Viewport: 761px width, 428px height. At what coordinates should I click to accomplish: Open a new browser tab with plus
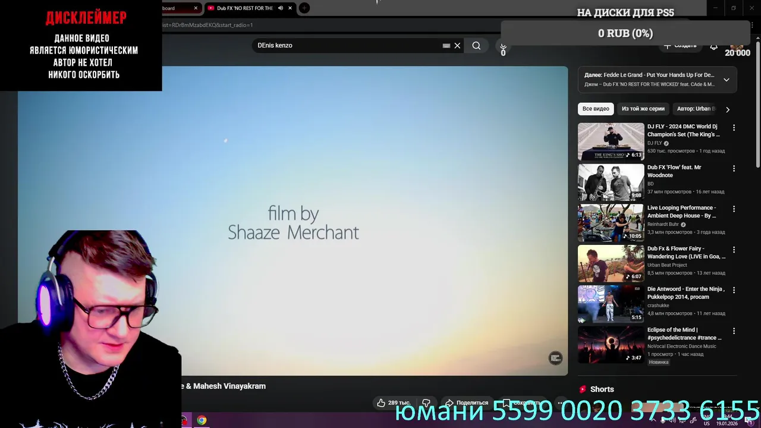coord(304,8)
